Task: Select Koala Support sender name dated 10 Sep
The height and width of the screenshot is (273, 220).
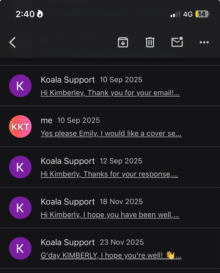Action: (x=68, y=80)
